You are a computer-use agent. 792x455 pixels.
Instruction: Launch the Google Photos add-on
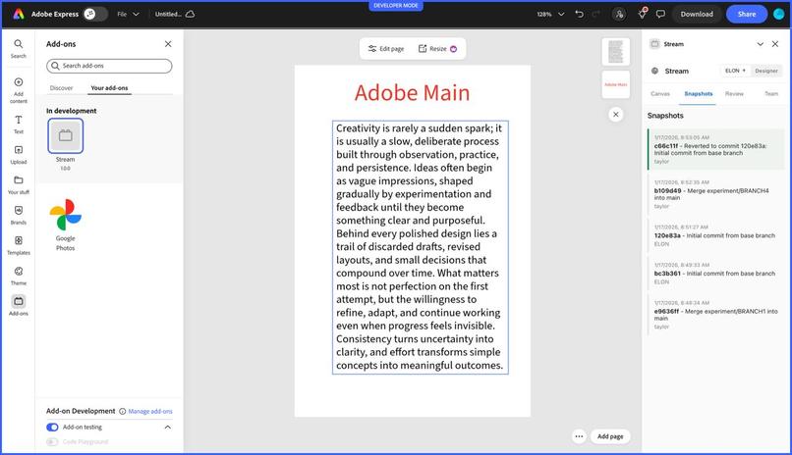pyautogui.click(x=65, y=215)
